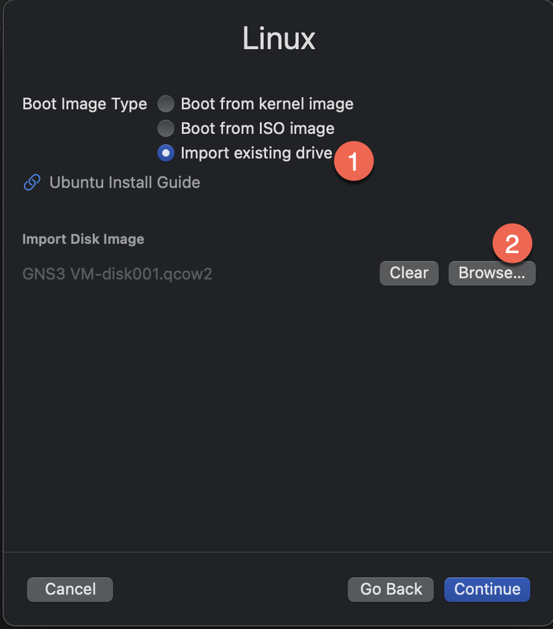
Task: Open the Ubuntu Install Guide link
Action: tap(125, 182)
